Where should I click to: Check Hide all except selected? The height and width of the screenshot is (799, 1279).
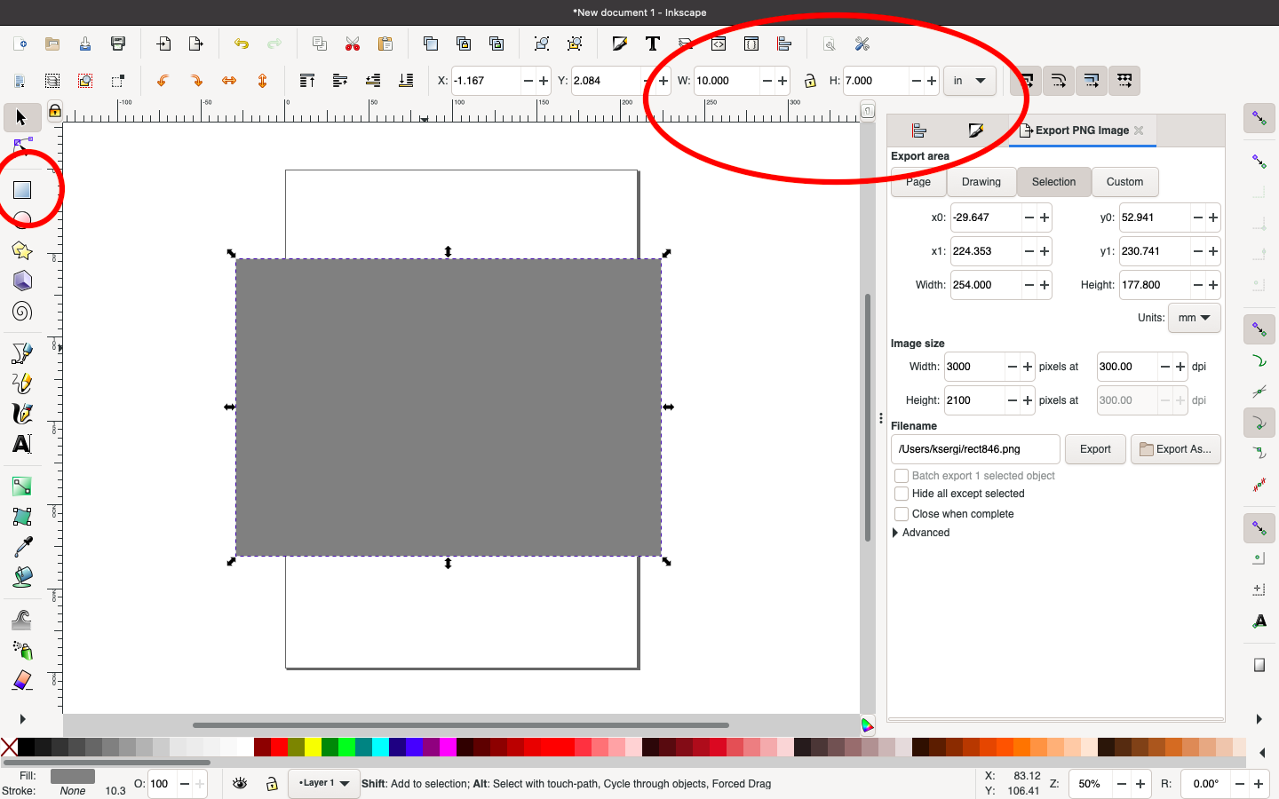[x=902, y=494]
